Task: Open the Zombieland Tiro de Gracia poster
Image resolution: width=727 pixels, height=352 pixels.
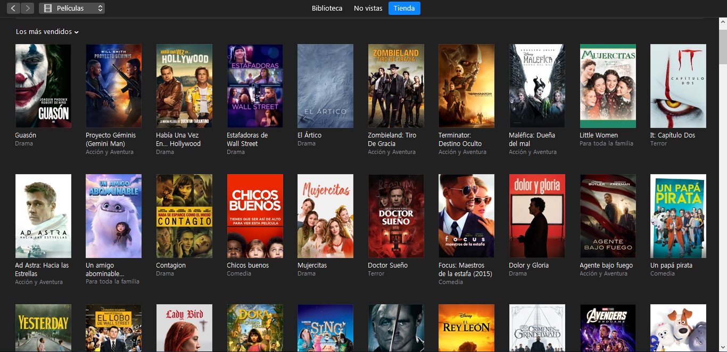Action: pos(396,86)
